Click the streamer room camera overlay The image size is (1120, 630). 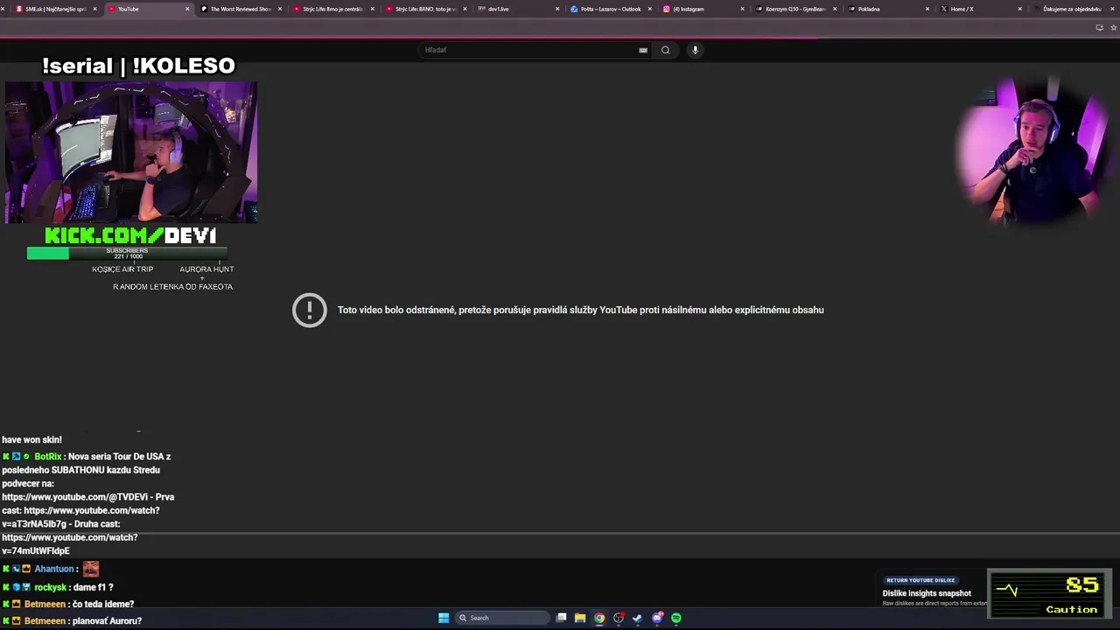131,152
